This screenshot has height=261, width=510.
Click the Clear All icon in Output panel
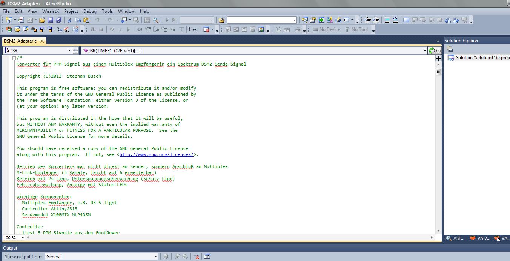pos(196,256)
